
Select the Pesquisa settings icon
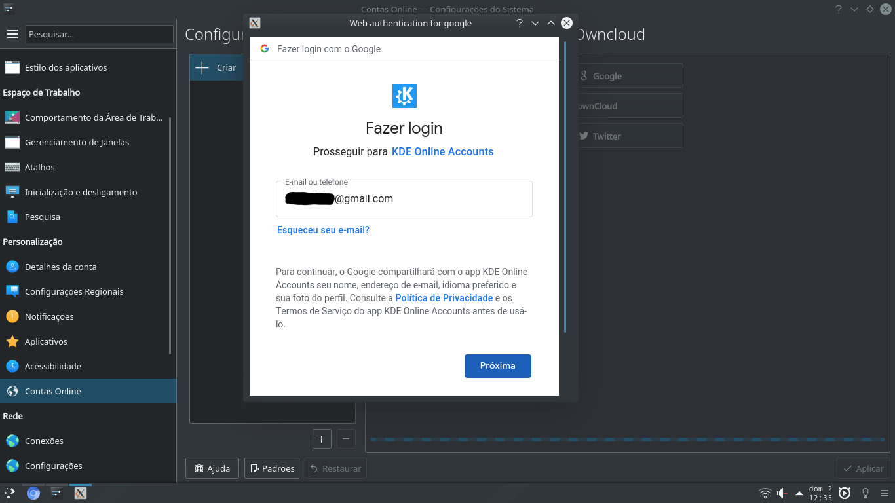12,217
